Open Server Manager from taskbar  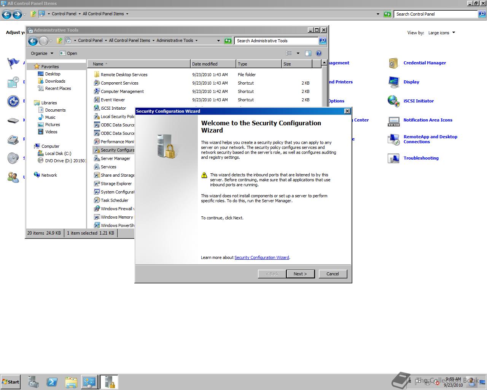tap(33, 382)
